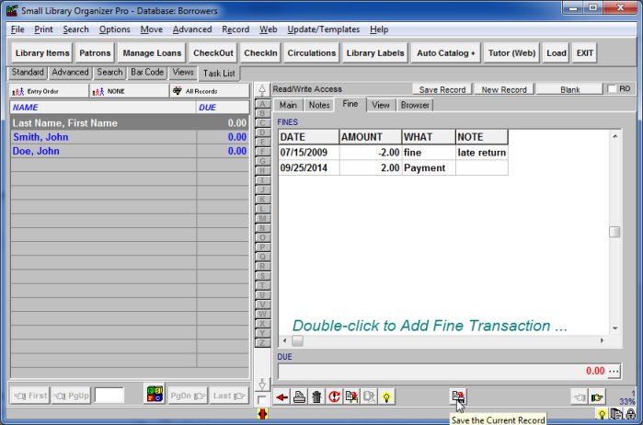The width and height of the screenshot is (643, 425).
Task: Select the Standard tab
Action: 28,72
